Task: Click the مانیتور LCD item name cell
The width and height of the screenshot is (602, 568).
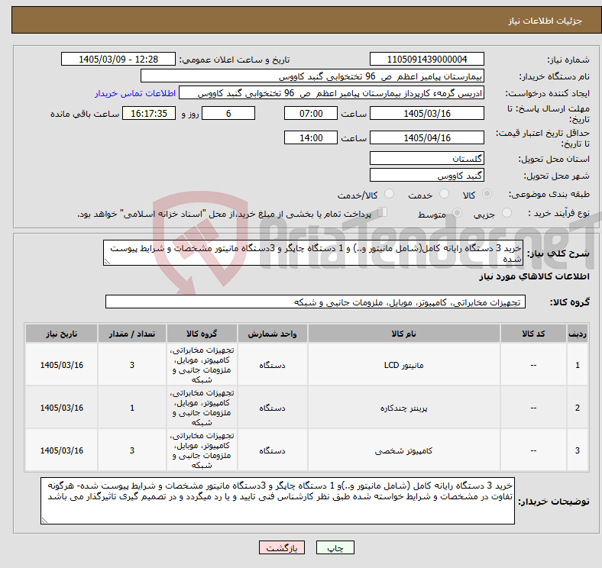Action: (404, 365)
